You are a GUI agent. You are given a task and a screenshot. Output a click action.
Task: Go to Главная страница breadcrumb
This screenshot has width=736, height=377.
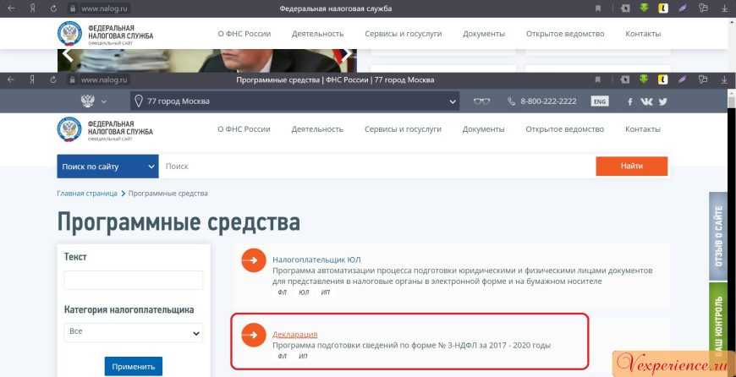(87, 194)
